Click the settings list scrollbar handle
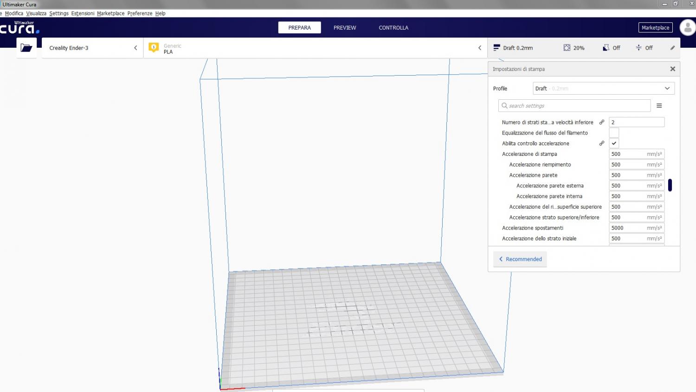This screenshot has width=696, height=392. (670, 186)
